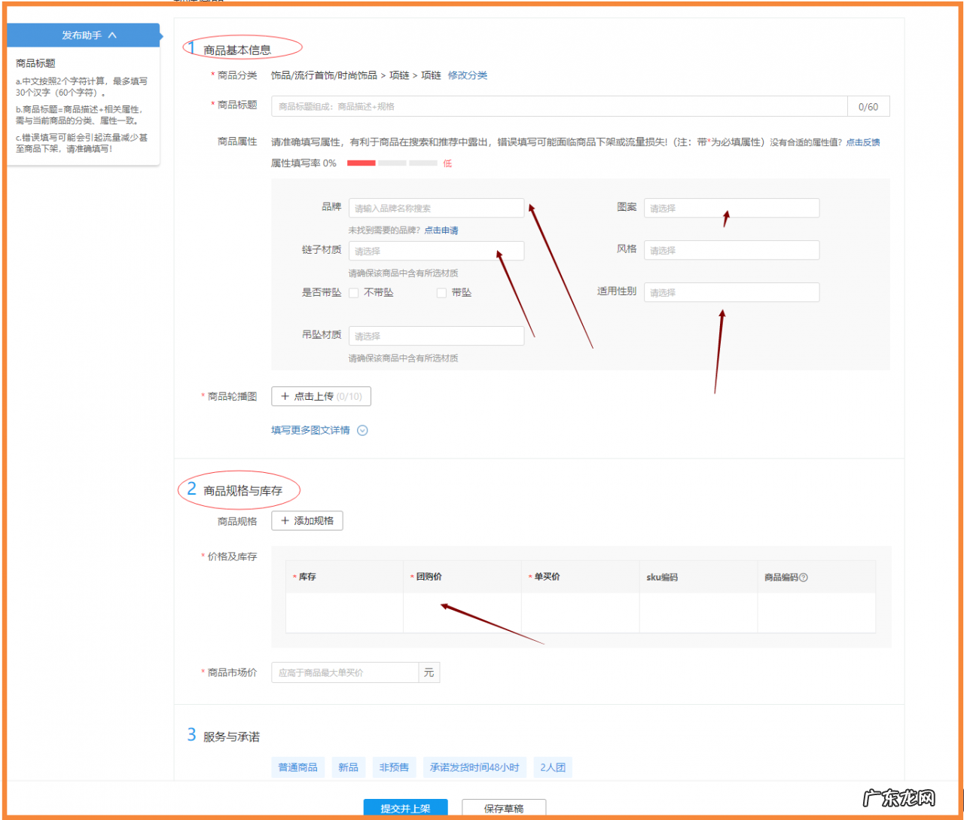Click the 点击申请 brand application link
Viewport: 964px width, 820px height.
[441, 230]
